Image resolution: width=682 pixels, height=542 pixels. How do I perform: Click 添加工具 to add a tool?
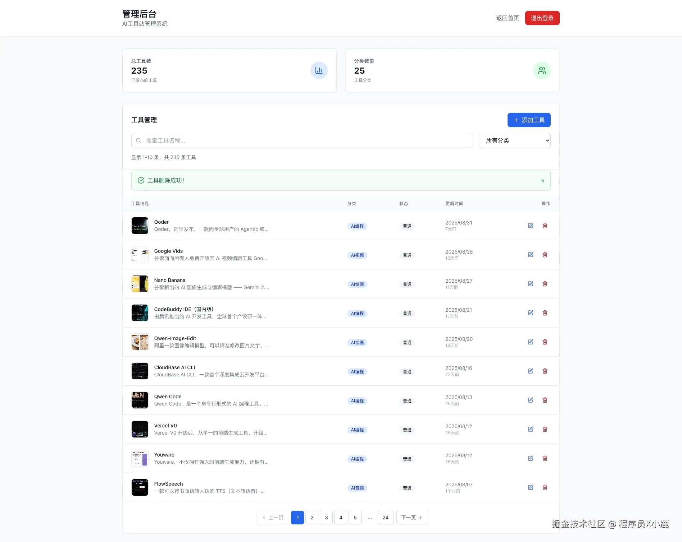pyautogui.click(x=529, y=120)
